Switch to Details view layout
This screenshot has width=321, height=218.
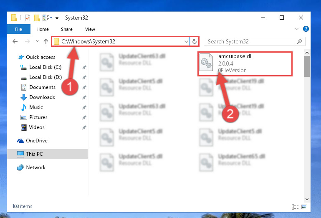295,207
